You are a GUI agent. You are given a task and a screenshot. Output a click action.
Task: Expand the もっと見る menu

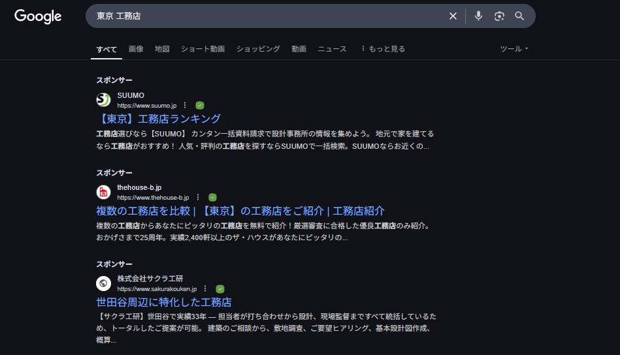(383, 49)
